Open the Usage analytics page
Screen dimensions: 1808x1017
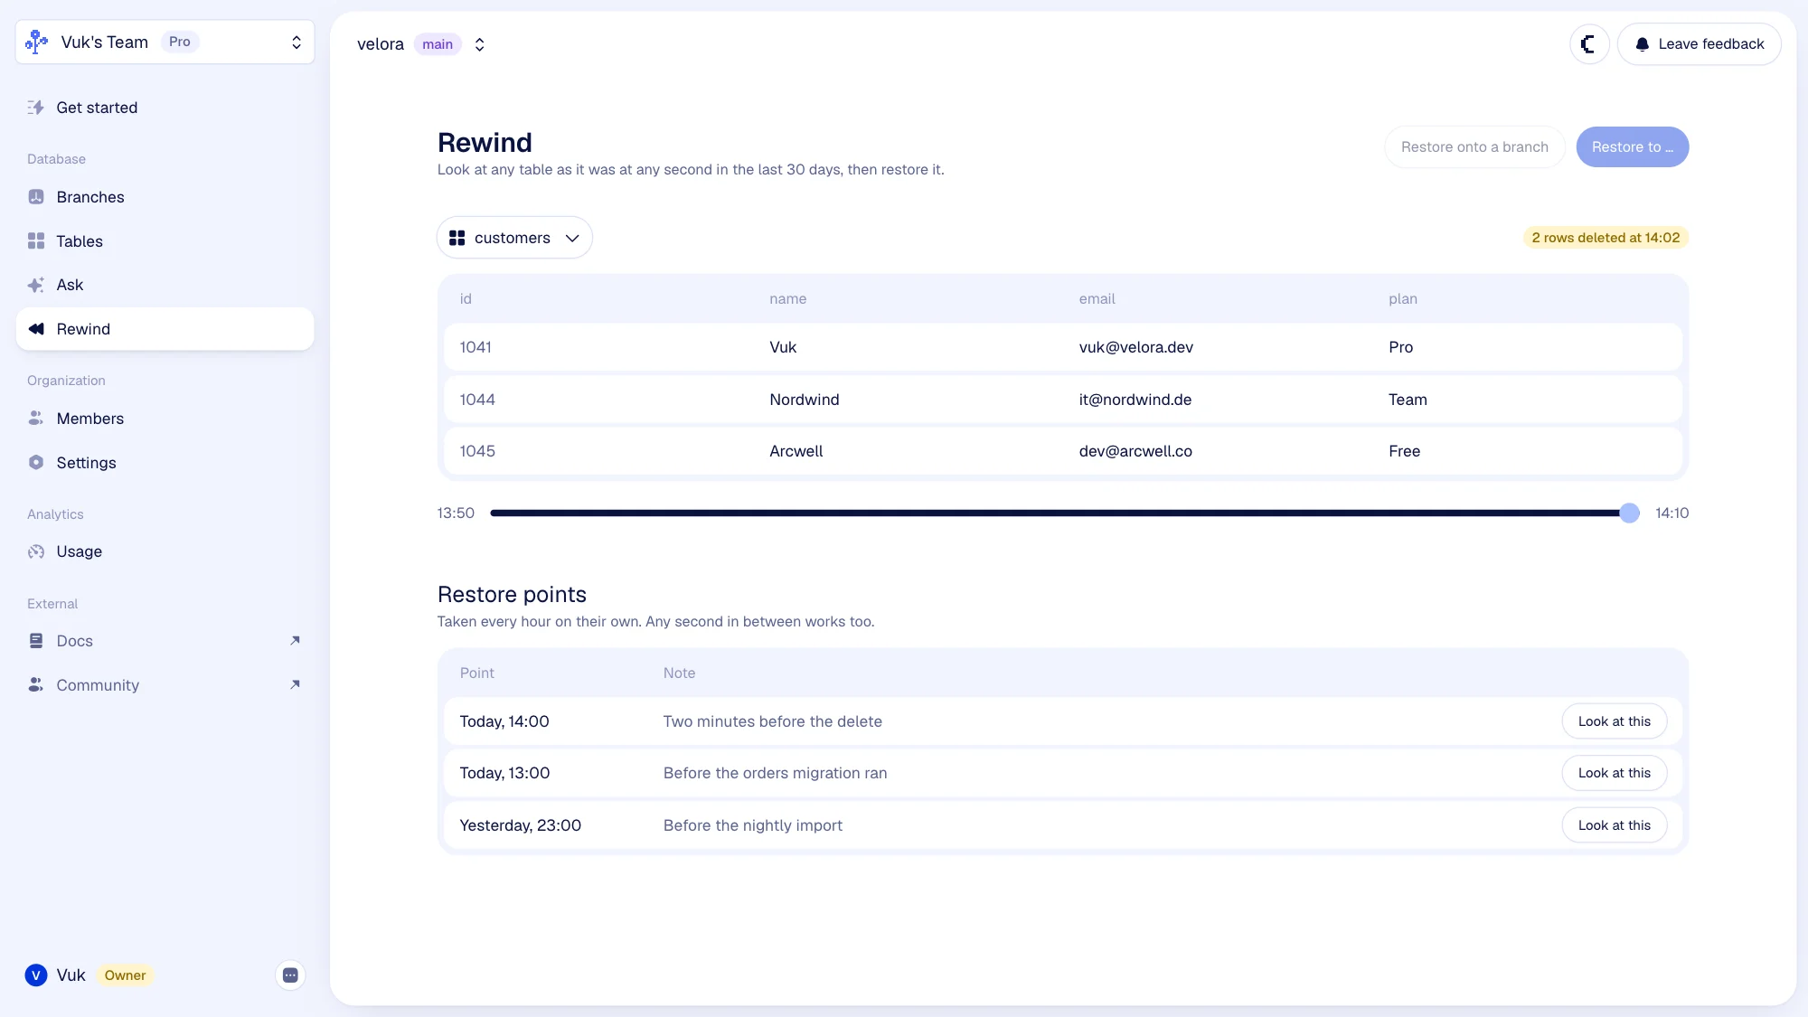(x=165, y=551)
